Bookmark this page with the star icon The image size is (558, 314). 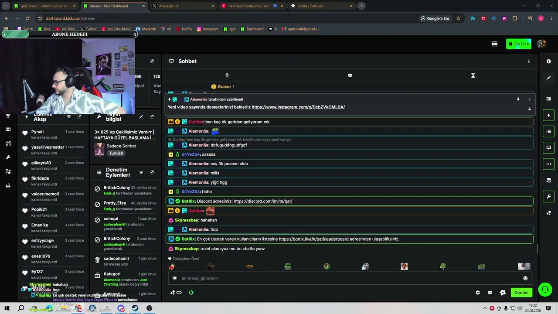coord(458,18)
